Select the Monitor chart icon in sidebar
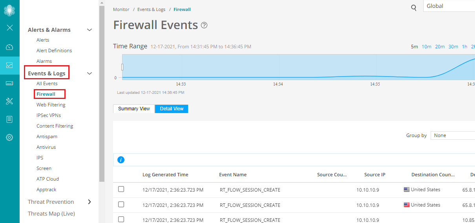 [10, 65]
